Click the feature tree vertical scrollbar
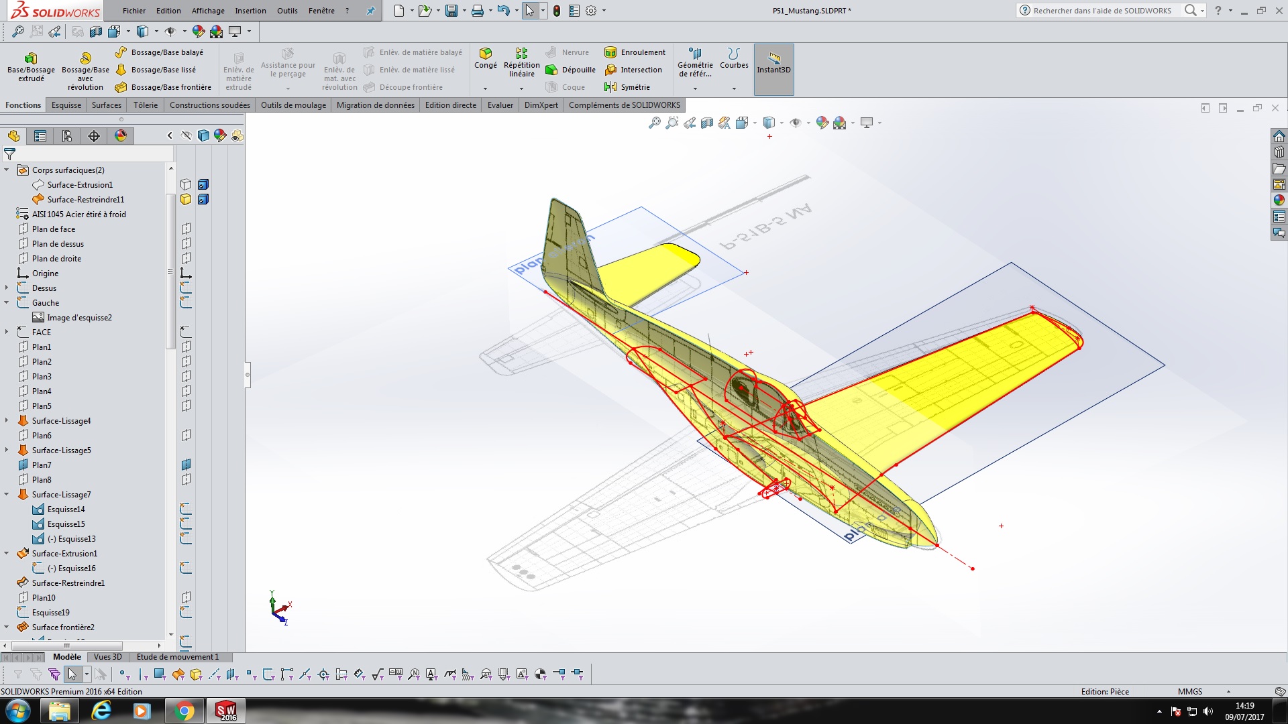The image size is (1288, 724). (x=170, y=271)
